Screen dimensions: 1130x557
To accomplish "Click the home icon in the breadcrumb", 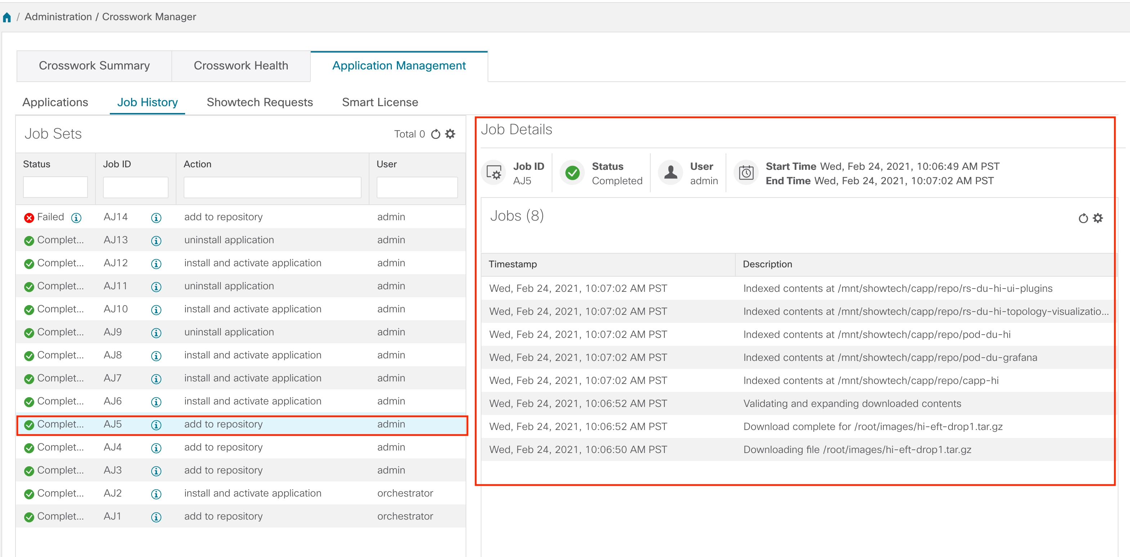I will coord(7,17).
